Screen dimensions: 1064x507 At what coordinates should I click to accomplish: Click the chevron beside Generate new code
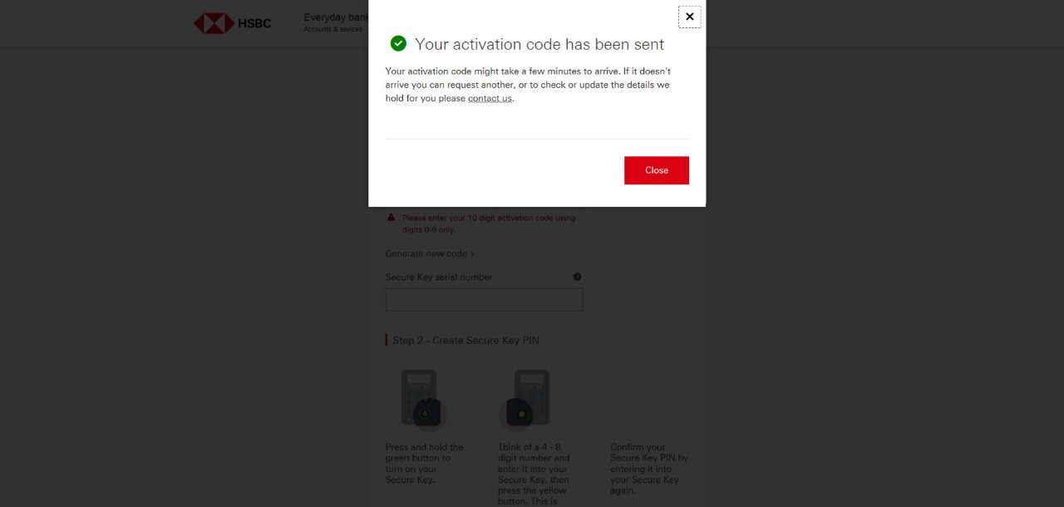point(472,254)
